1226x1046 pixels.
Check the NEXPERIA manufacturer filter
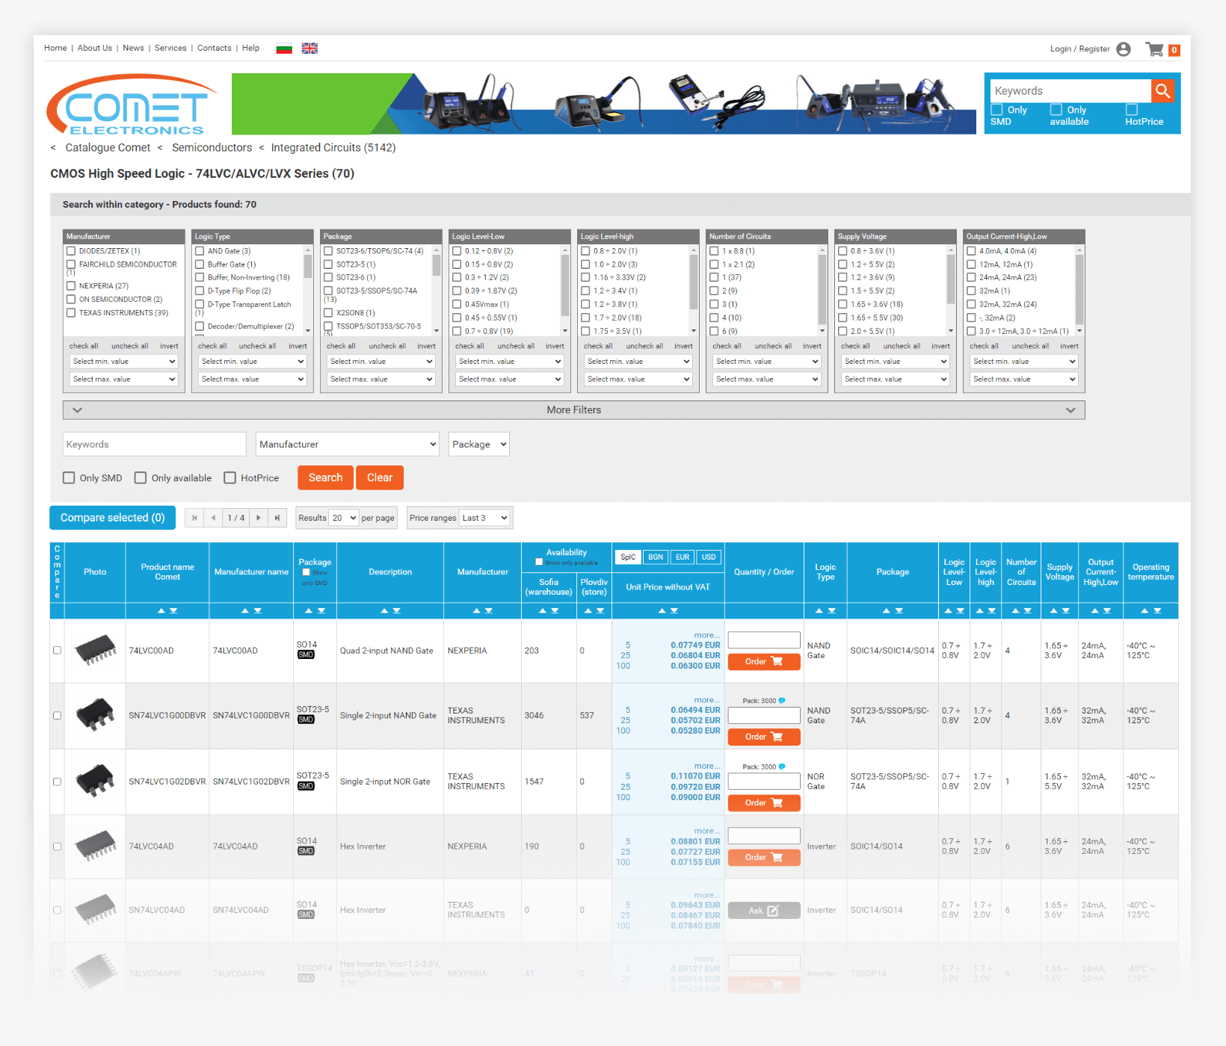pos(72,286)
